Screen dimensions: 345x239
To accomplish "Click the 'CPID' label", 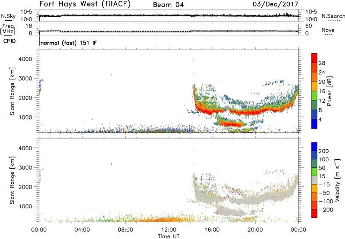I will 9,41.
